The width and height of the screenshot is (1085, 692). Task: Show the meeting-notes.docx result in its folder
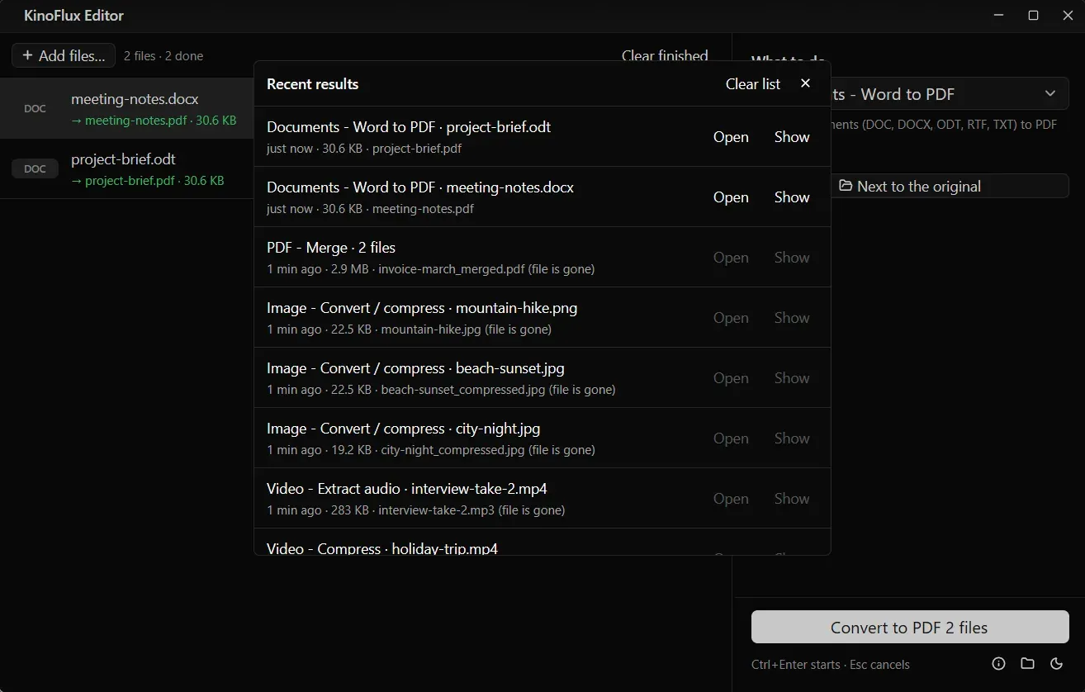[x=792, y=197]
